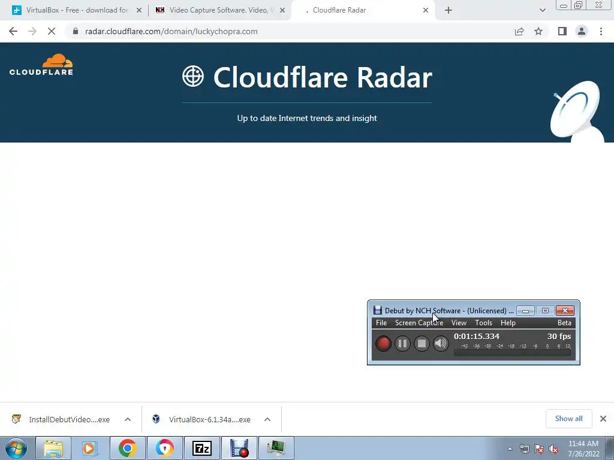This screenshot has height=460, width=614.
Task: Open 7-Zip from the taskbar
Action: point(201,448)
